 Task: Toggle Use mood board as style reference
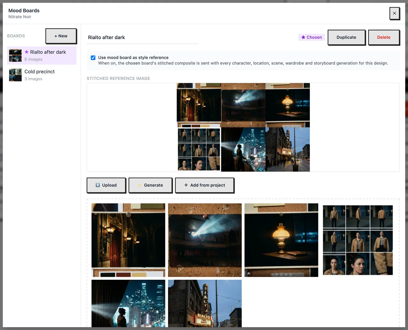[x=93, y=58]
